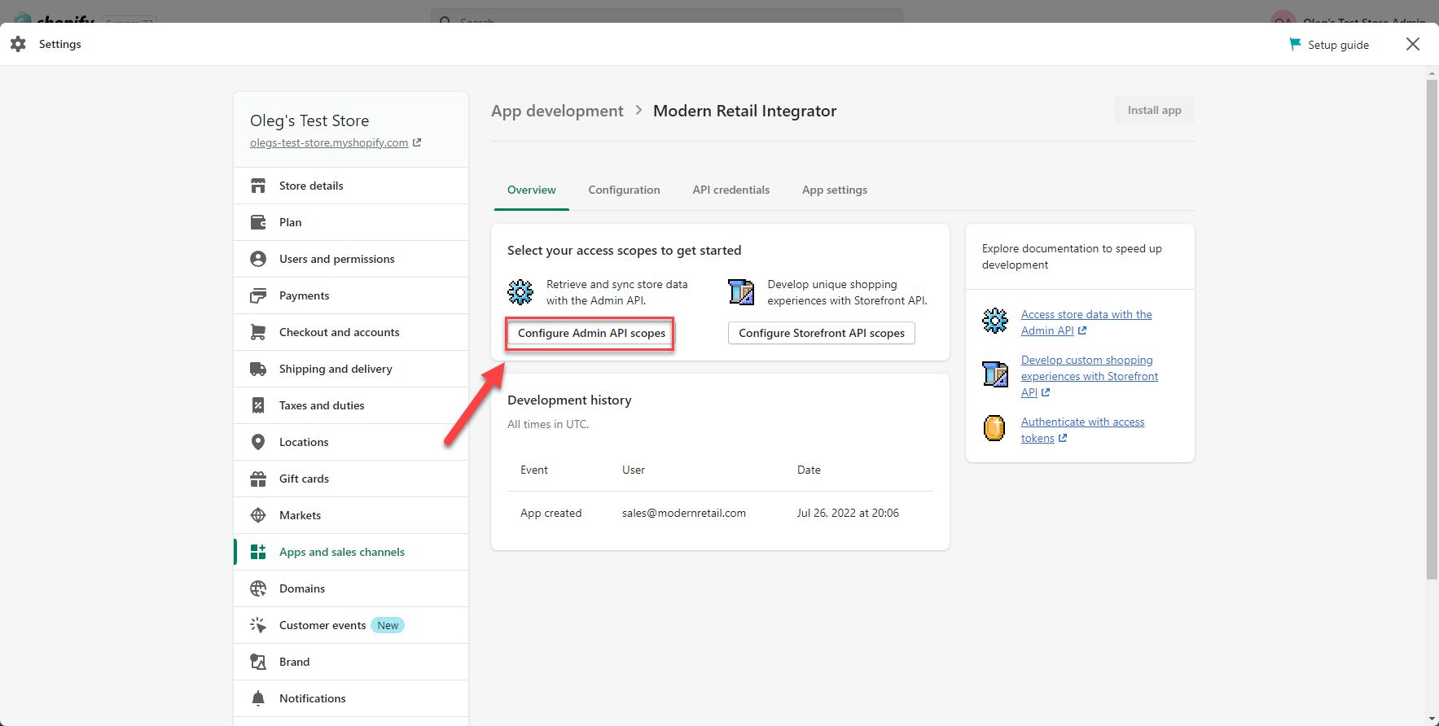The width and height of the screenshot is (1439, 726).
Task: Select Brand in the sidebar
Action: coord(351,662)
